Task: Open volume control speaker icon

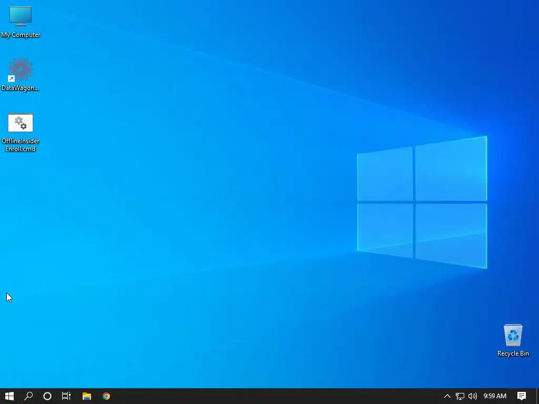Action: [473, 396]
